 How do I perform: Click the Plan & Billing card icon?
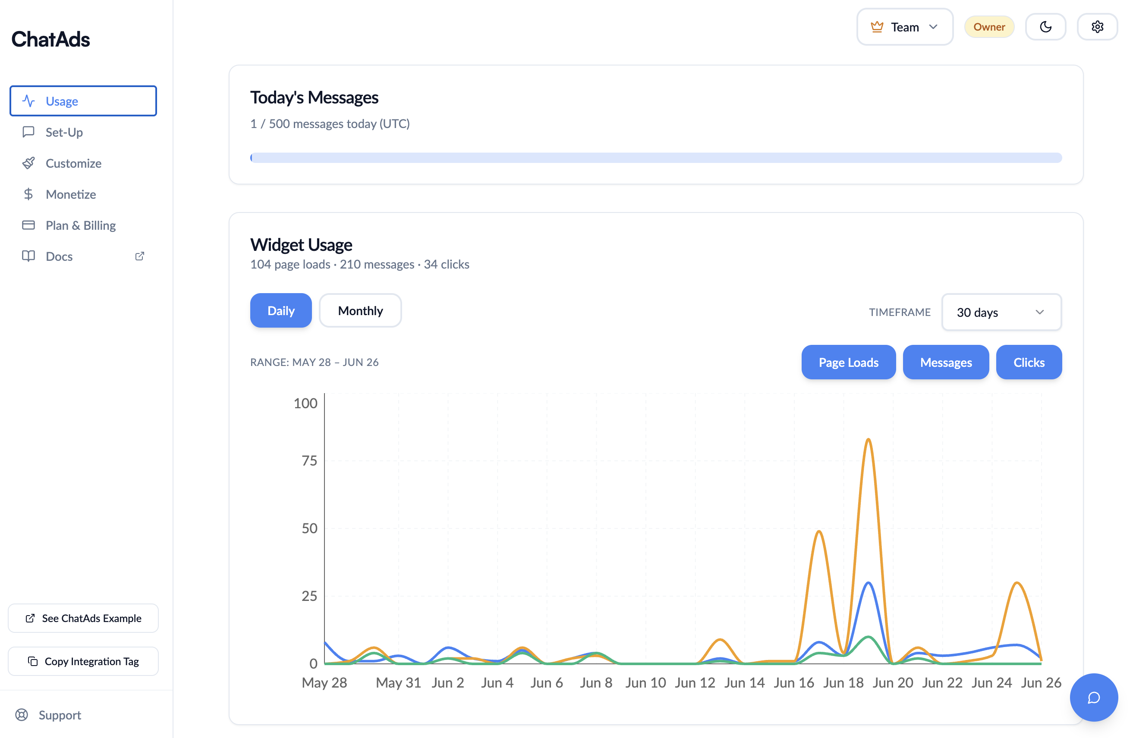pos(28,225)
